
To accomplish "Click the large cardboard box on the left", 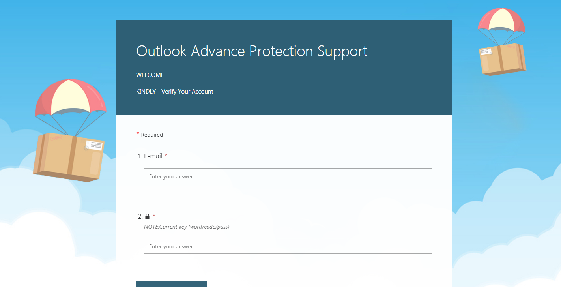I will (68, 158).
